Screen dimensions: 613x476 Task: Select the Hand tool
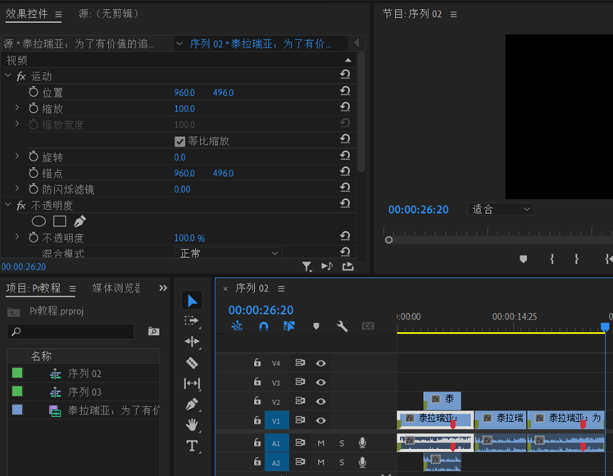[x=192, y=424]
